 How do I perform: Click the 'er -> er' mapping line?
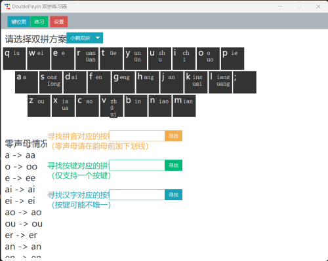click(x=21, y=235)
